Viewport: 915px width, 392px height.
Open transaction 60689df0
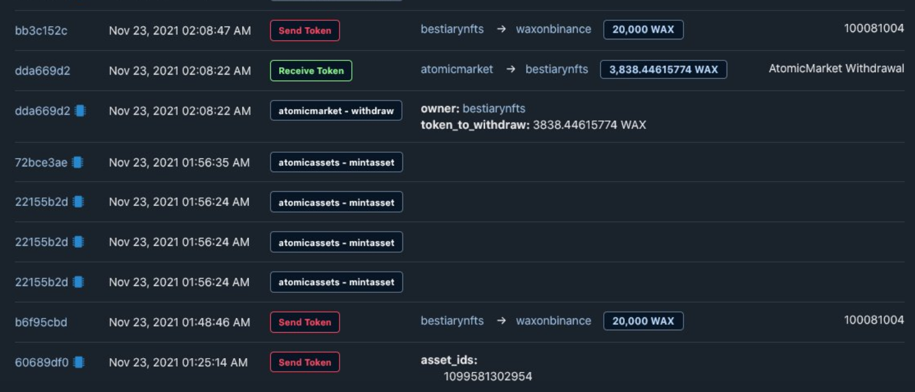[42, 362]
